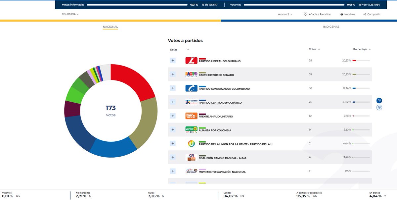Click the Partido Liberal Colombiano logo

(x=191, y=61)
